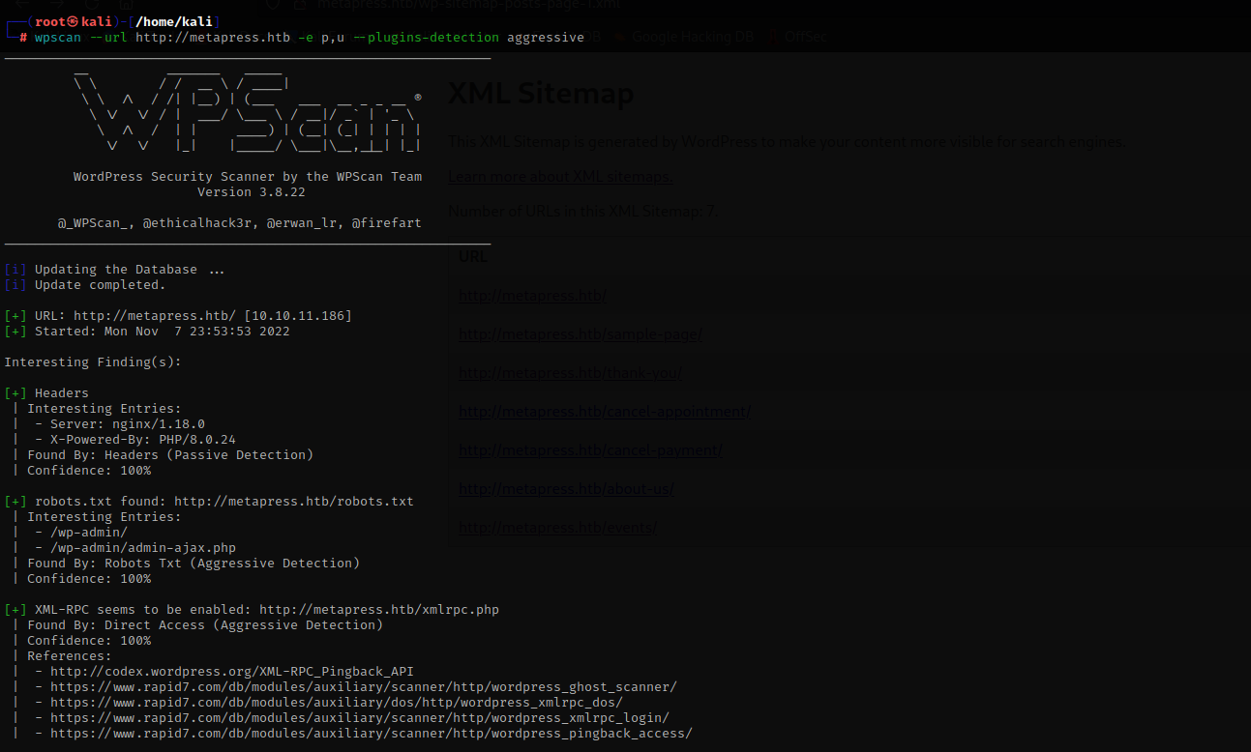Click the WPScan ASCII art logo
The width and height of the screenshot is (1251, 752).
(x=248, y=109)
